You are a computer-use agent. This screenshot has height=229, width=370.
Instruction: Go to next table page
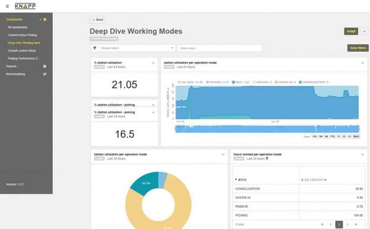[x=347, y=224]
